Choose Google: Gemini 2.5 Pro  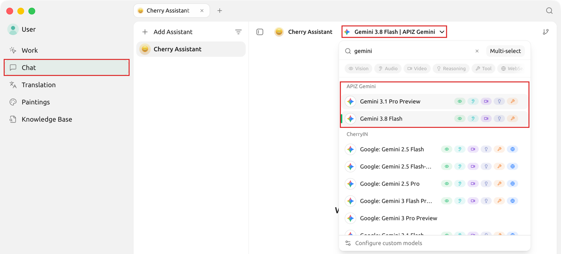point(434,184)
